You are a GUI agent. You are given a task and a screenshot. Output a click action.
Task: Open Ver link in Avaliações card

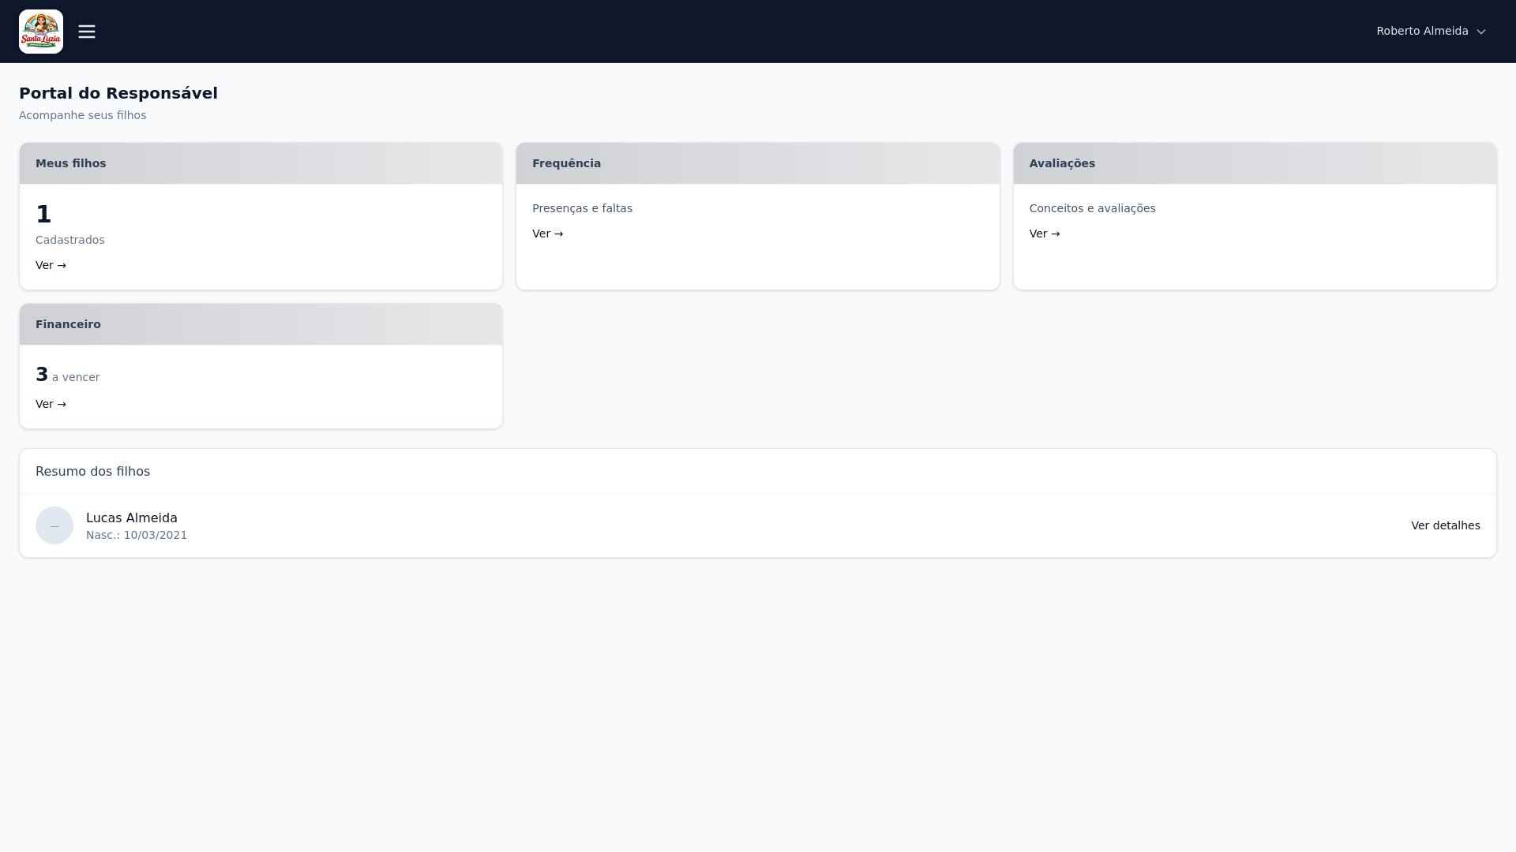[1044, 234]
